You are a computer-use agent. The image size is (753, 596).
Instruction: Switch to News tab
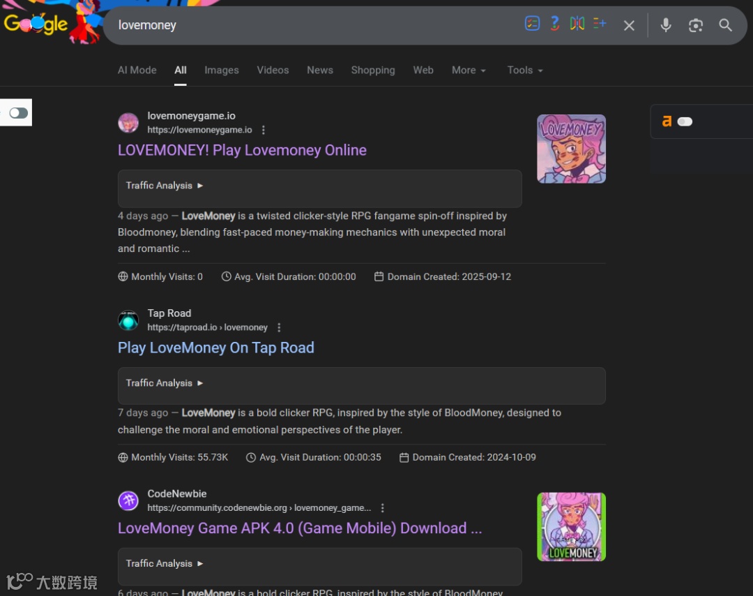pos(320,70)
